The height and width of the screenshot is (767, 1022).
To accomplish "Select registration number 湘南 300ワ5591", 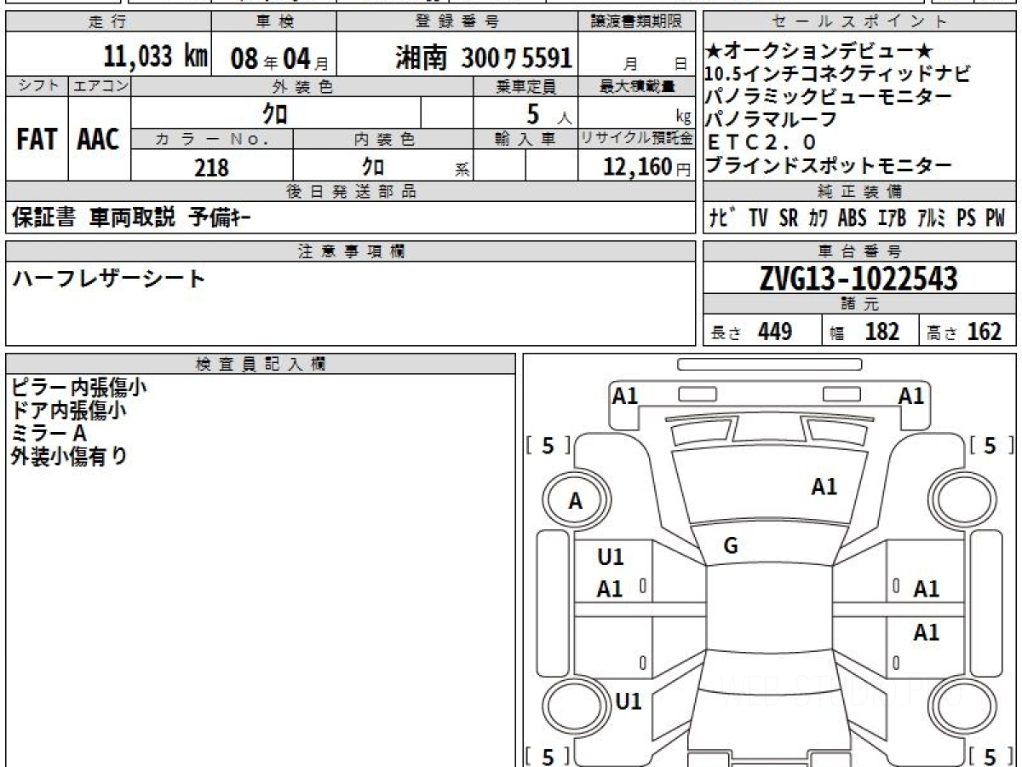I will coord(483,57).
